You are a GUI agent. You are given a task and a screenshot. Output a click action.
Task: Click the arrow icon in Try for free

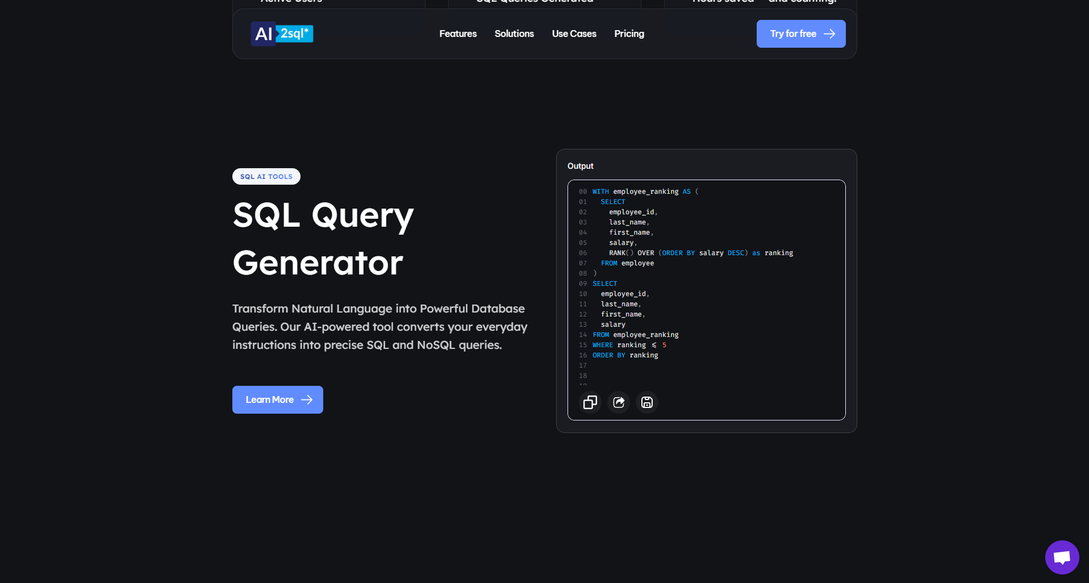(829, 34)
